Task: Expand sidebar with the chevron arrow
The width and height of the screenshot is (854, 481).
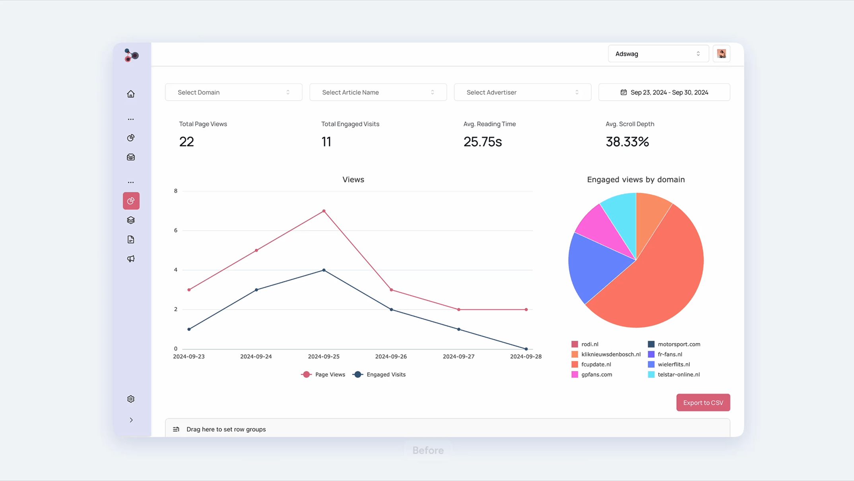Action: tap(131, 420)
